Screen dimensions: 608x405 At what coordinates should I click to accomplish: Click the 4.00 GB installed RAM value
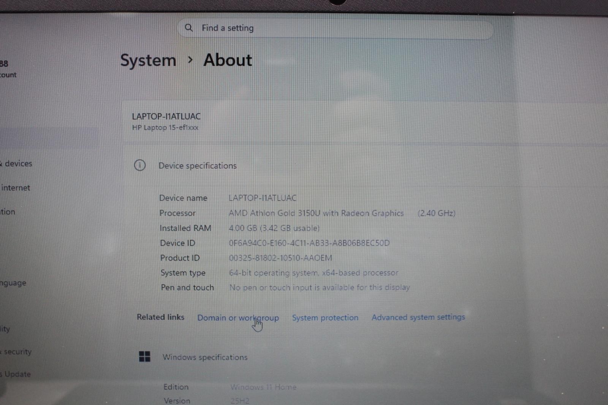coord(274,228)
